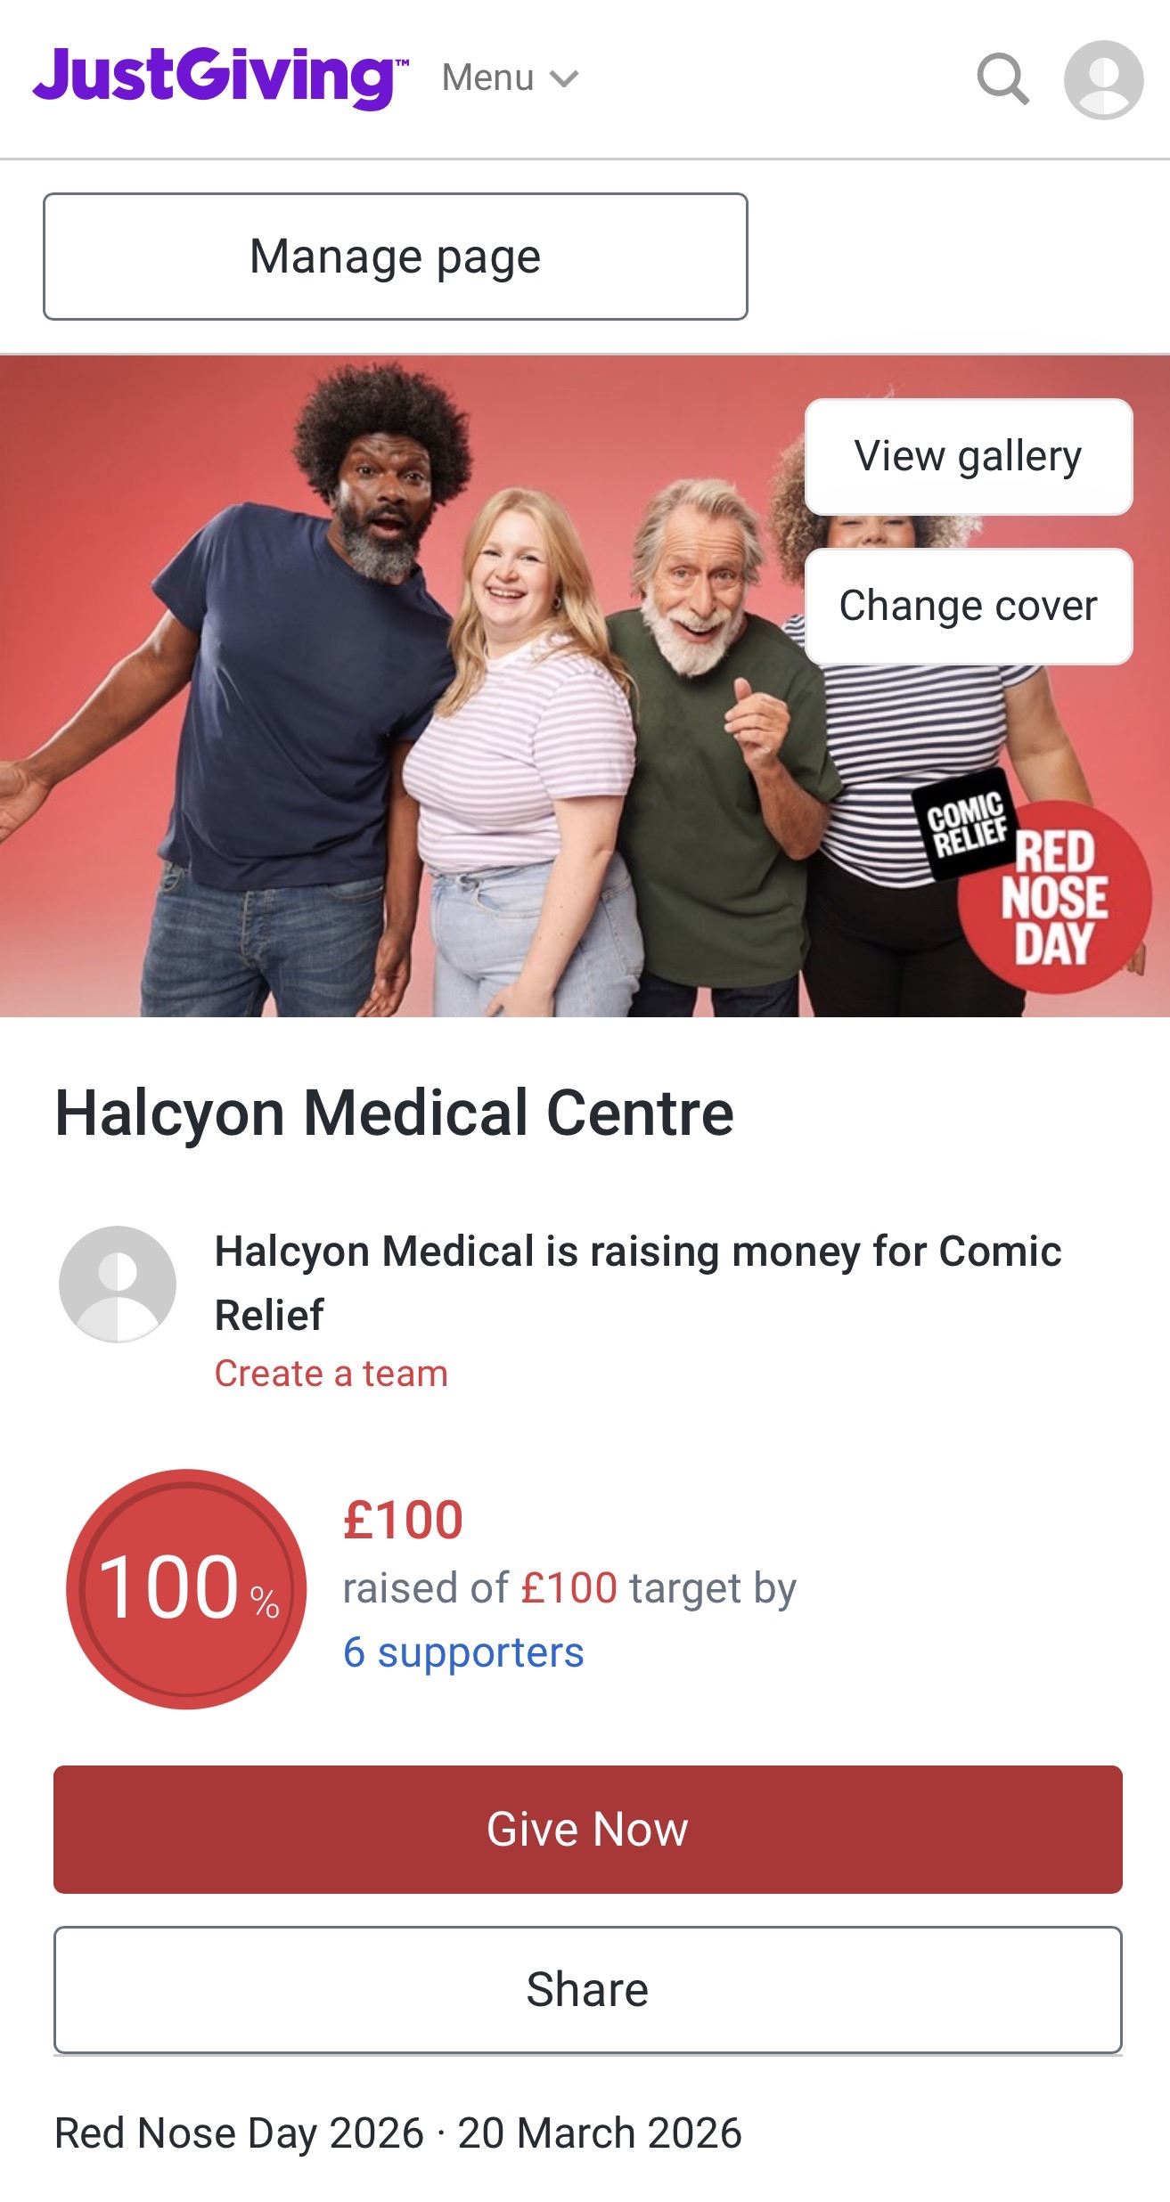Click the Red Nose Day 2026 event text
This screenshot has height=2202, width=1170.
239,2133
